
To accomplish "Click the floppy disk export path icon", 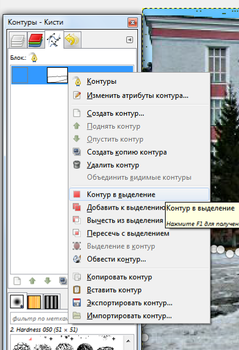I will tap(77, 303).
